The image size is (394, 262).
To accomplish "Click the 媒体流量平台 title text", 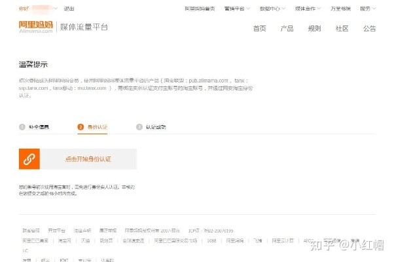I will point(84,27).
